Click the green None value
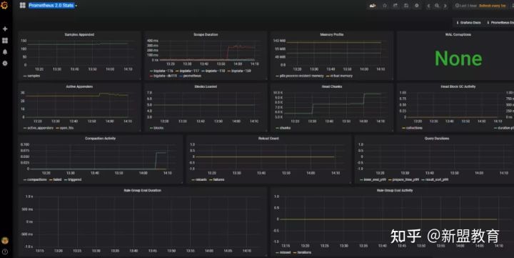The width and height of the screenshot is (514, 258). pos(458,59)
